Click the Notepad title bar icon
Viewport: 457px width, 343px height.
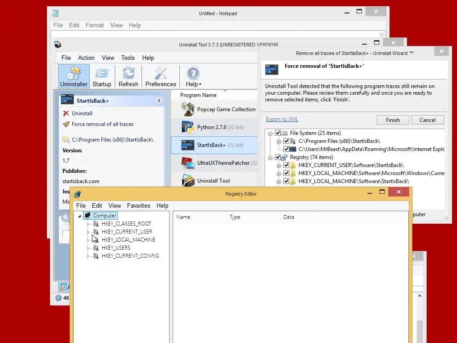pos(55,13)
